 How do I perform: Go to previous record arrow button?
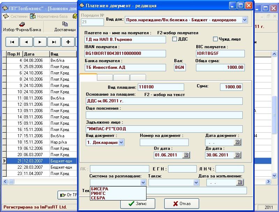click(x=26, y=42)
